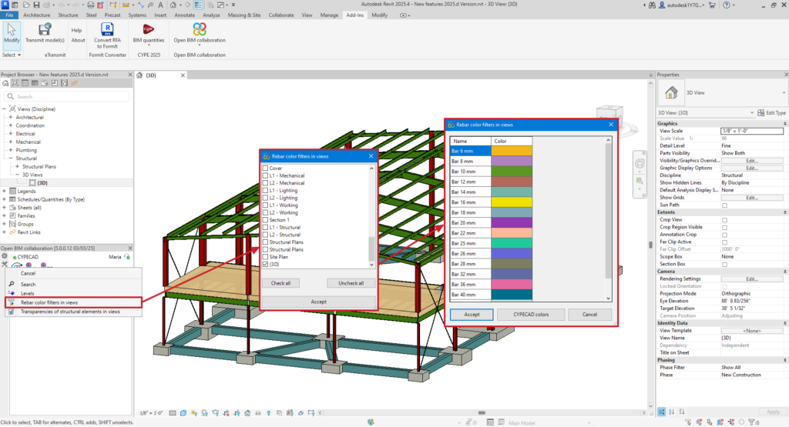This screenshot has width=789, height=427.
Task: Click the visual style icon in view control bar
Action: 183,413
